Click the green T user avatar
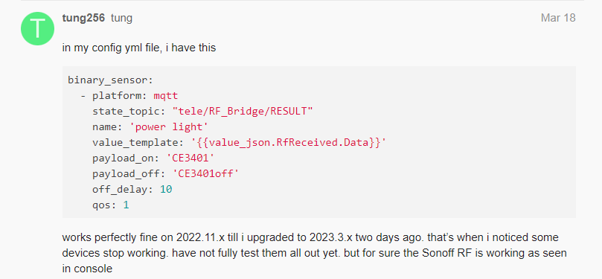The width and height of the screenshot is (602, 279). click(x=38, y=29)
